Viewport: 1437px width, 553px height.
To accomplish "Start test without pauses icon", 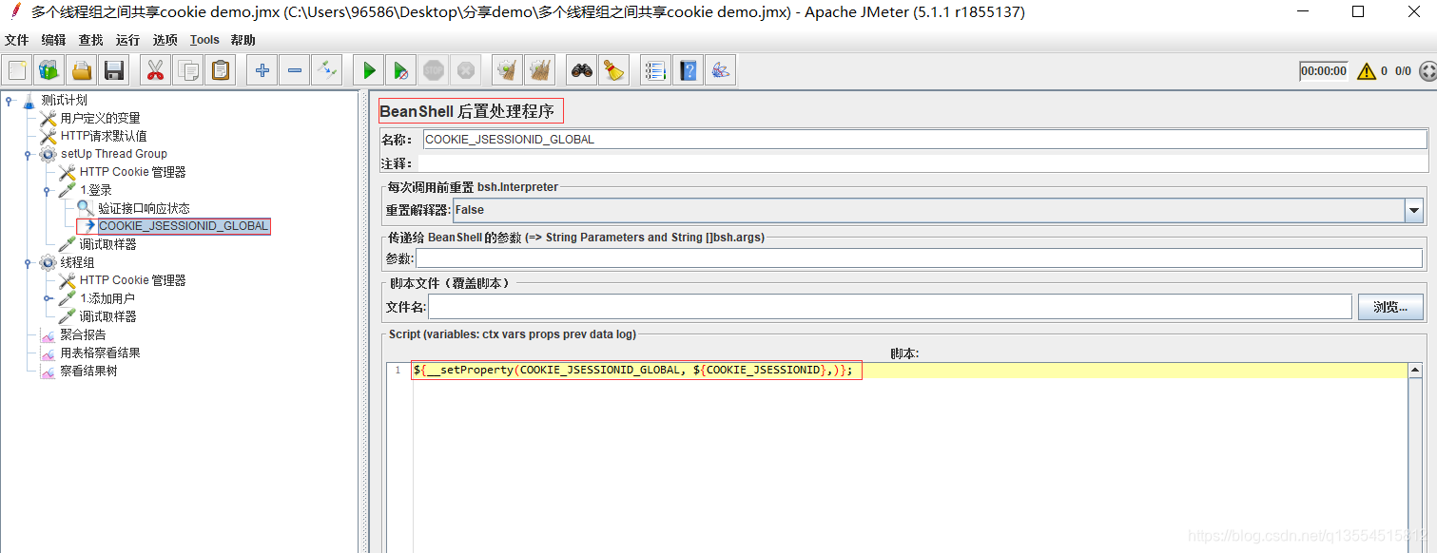I will click(401, 70).
